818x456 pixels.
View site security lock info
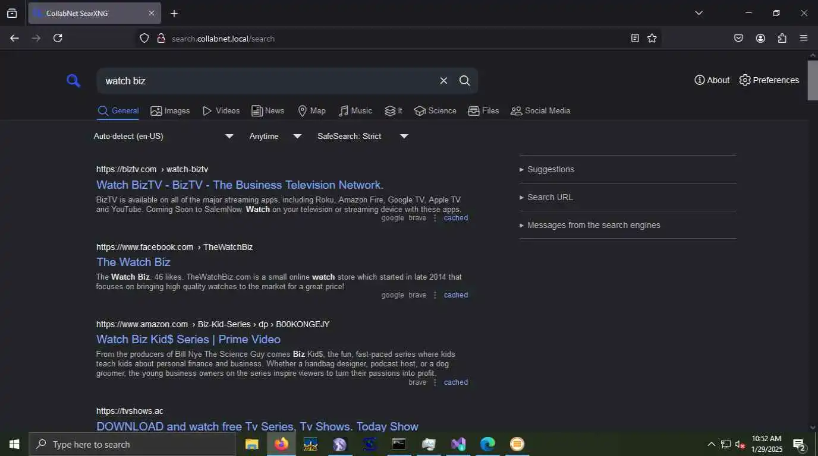pyautogui.click(x=161, y=38)
